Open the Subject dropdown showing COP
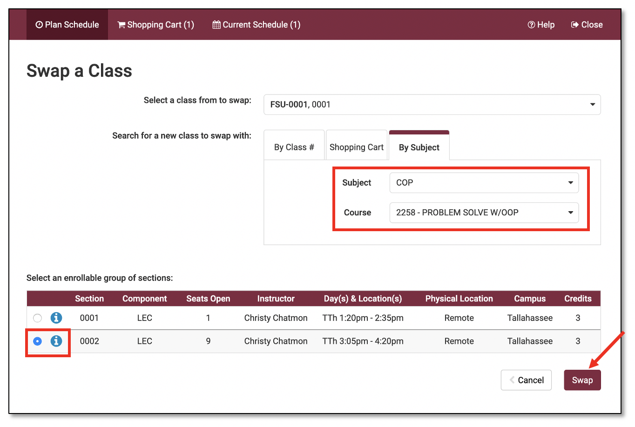The height and width of the screenshot is (427, 635). pyautogui.click(x=484, y=183)
